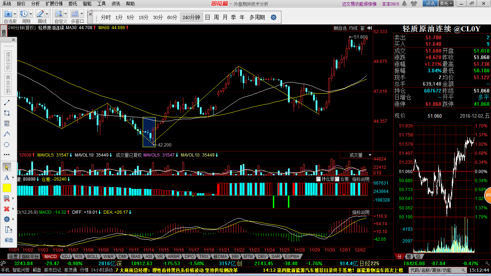Viewport: 491px width, 276px height.
Task: Click the 均线 button
Action: tap(353, 28)
